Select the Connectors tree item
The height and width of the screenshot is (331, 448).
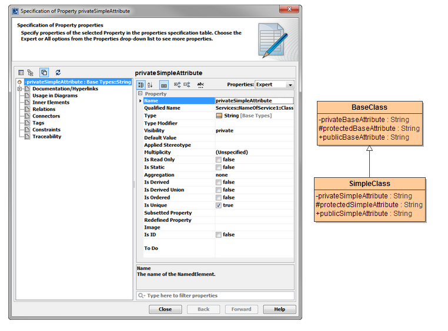(46, 116)
